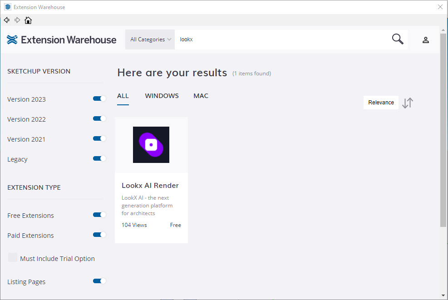The image size is (448, 300).
Task: Turn off the Free Extensions filter
Action: [x=99, y=215]
